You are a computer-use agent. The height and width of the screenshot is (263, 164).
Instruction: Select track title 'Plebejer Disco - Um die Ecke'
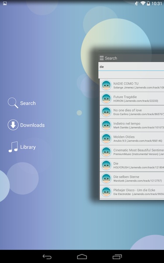pos(134,190)
